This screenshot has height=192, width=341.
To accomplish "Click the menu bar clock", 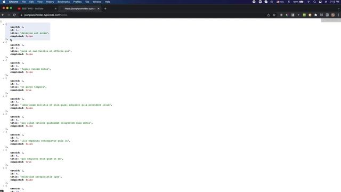I will (335, 2).
